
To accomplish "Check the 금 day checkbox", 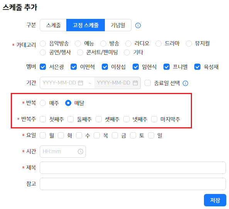I will click(115, 135).
